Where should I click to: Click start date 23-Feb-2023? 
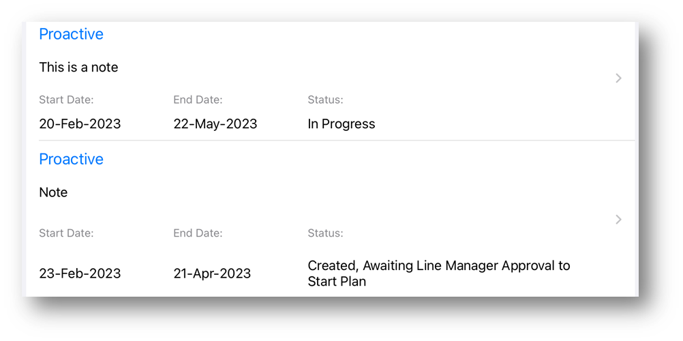(80, 273)
